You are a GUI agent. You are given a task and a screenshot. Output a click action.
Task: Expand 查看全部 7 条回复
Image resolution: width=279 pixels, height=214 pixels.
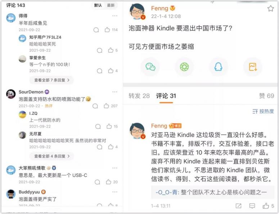51,80
